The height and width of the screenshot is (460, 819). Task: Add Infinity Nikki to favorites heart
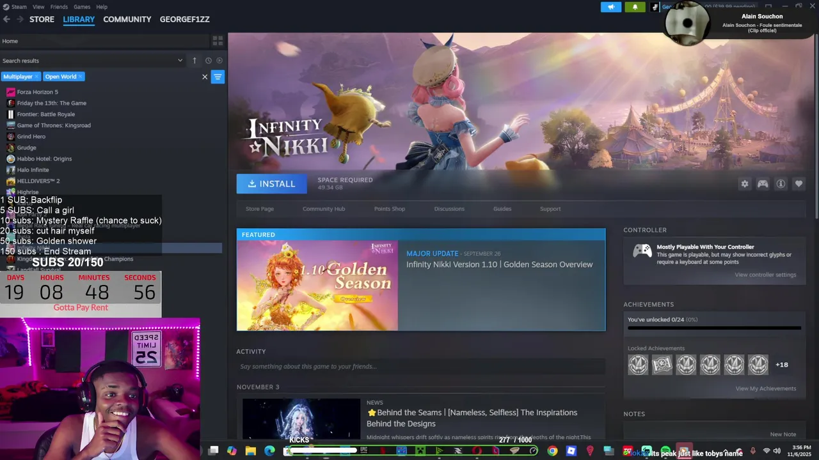799,184
